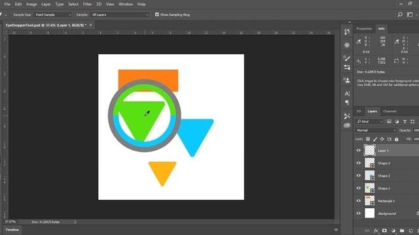Open the Sample All Layers dropdown

(x=120, y=14)
